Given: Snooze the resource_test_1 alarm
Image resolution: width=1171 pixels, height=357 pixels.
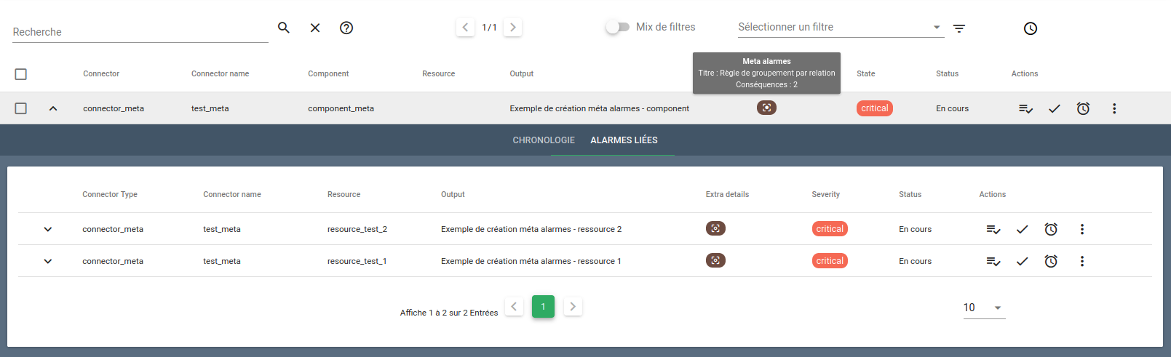Looking at the screenshot, I should point(1051,261).
